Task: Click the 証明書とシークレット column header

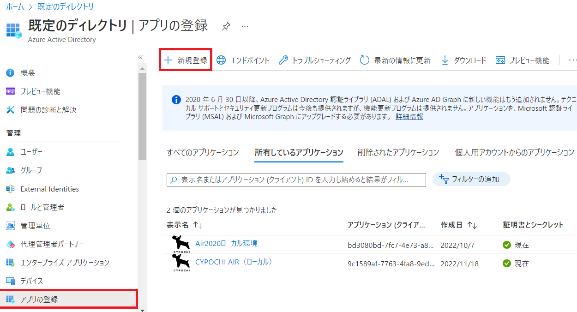Action: [x=533, y=225]
